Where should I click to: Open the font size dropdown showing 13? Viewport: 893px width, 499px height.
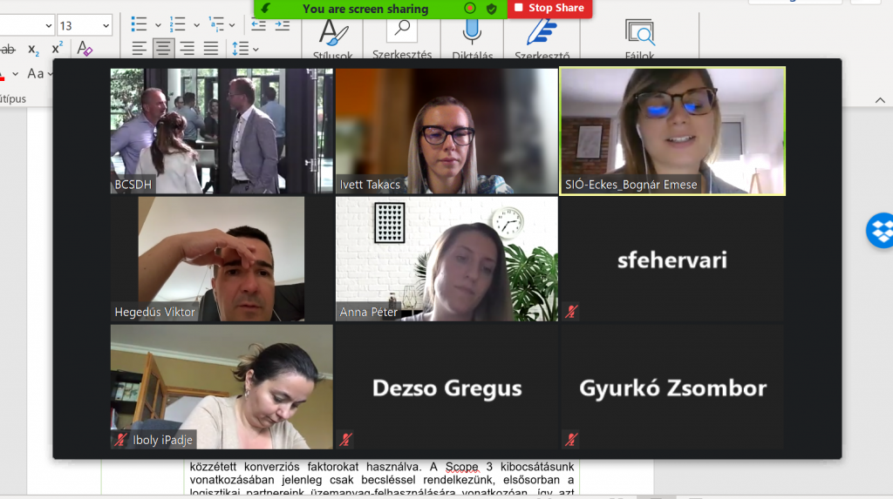coord(85,25)
